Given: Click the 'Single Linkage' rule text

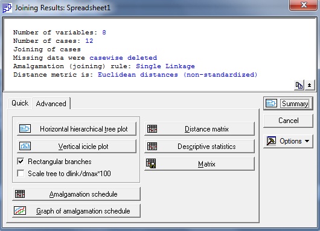Looking at the screenshot, I should 165,66.
